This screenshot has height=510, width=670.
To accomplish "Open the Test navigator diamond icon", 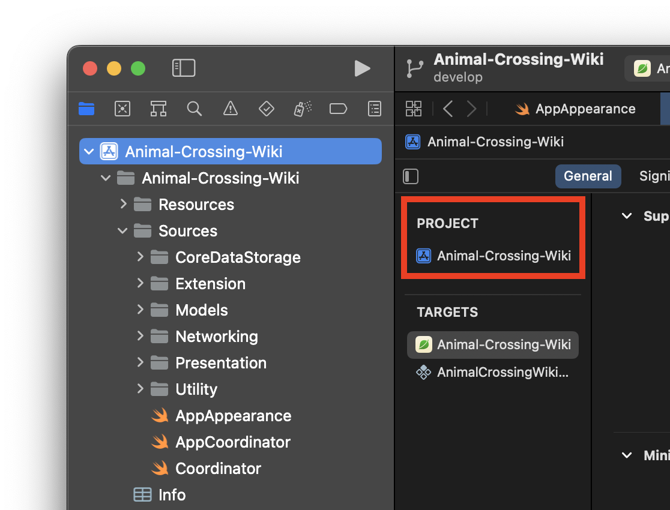I will pos(266,109).
